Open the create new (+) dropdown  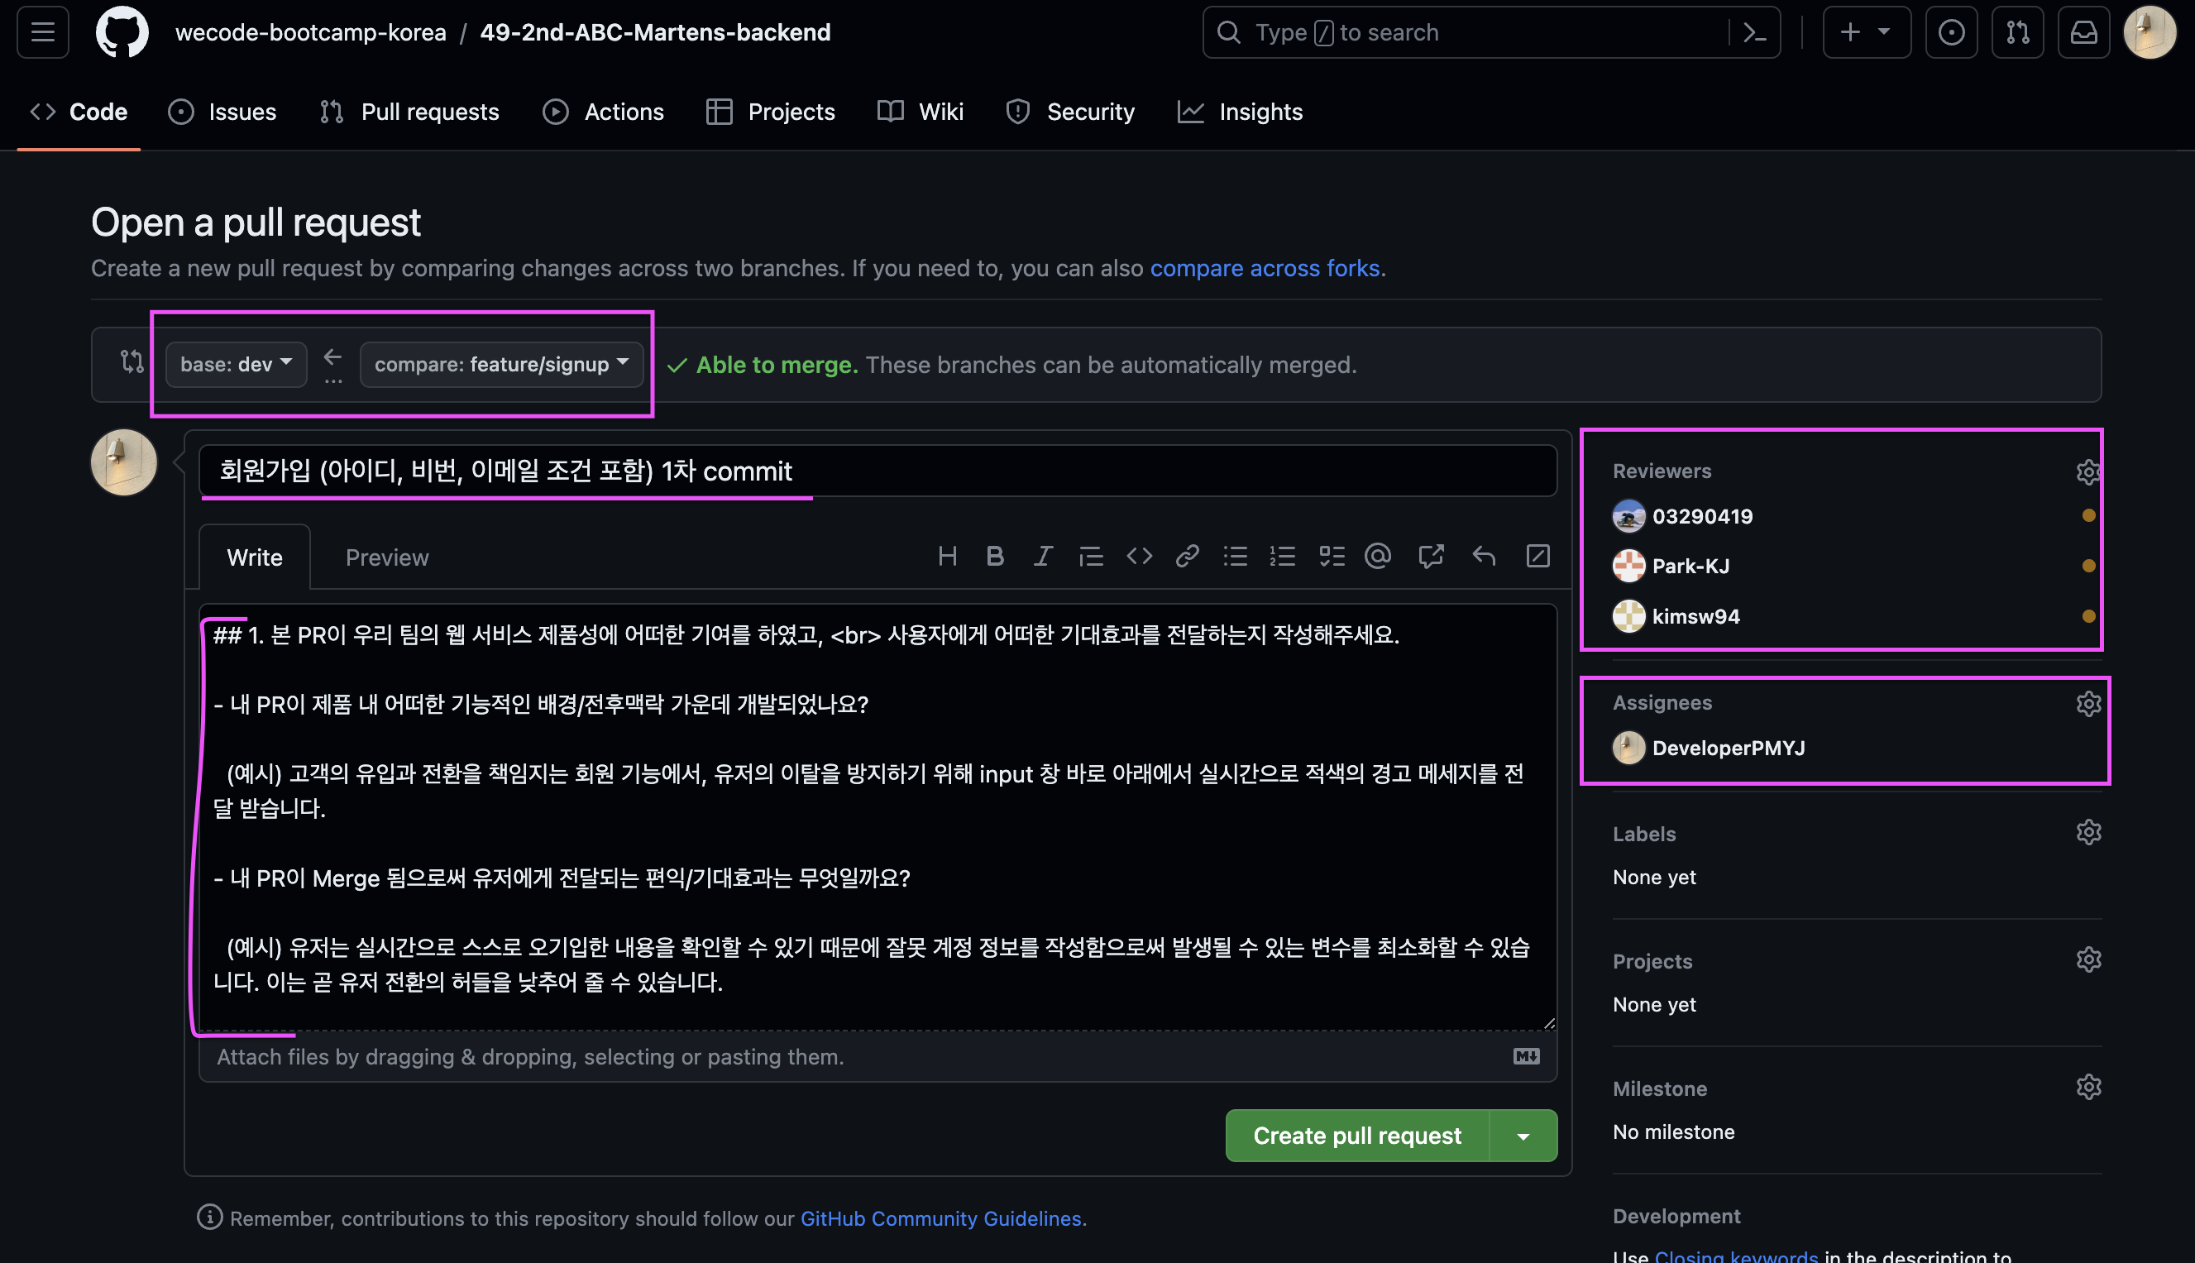coord(1866,32)
